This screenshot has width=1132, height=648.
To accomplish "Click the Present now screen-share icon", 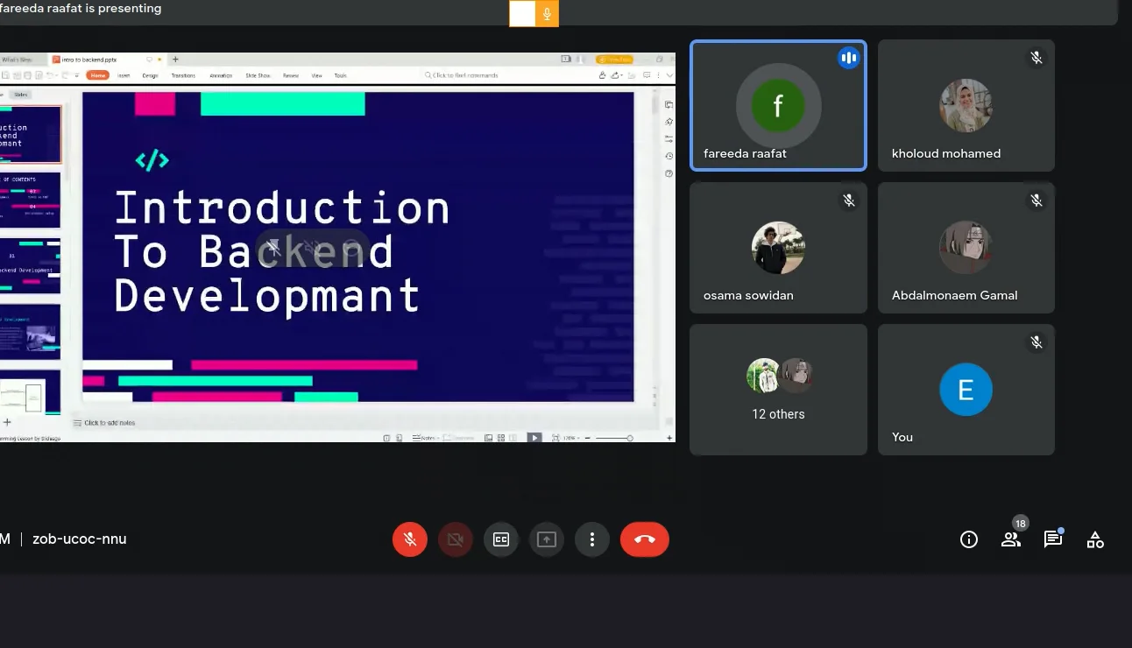I will (547, 539).
